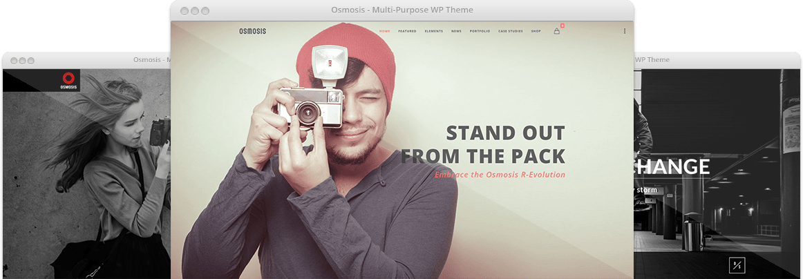
Task: Open the three-dot vertical menu icon
Action: 625,31
